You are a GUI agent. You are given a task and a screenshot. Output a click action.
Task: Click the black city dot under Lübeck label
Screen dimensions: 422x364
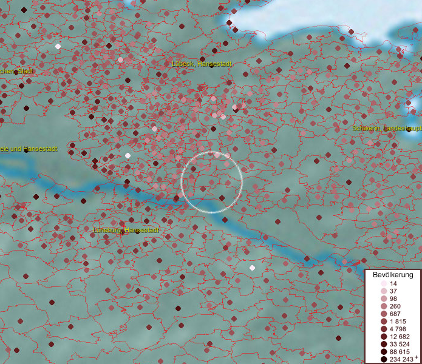pyautogui.click(x=211, y=65)
